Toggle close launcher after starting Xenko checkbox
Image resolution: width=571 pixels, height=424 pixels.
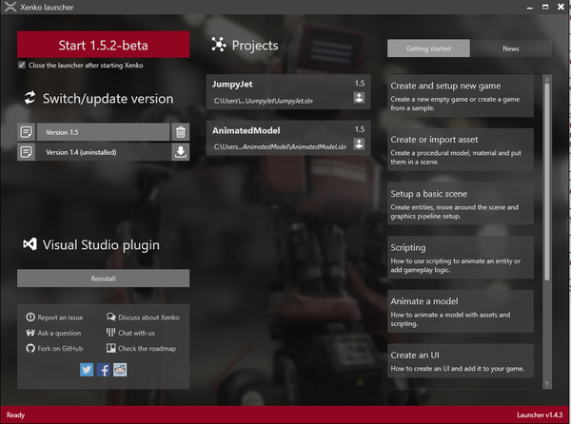click(x=22, y=66)
